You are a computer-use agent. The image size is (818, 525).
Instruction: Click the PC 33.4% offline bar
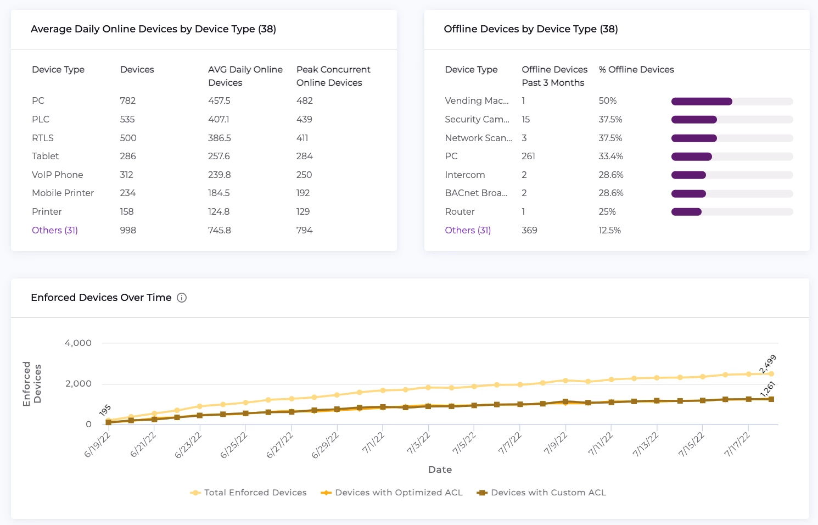click(731, 157)
